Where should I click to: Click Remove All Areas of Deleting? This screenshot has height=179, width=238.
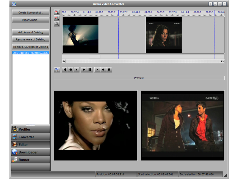(31, 47)
